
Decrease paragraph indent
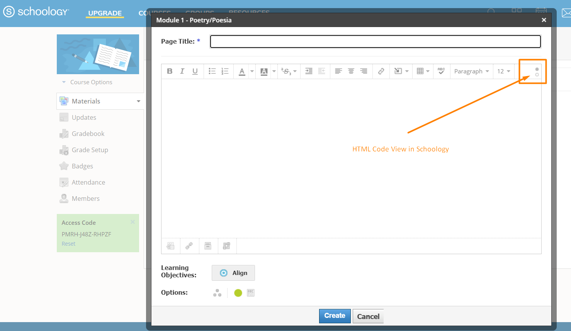pyautogui.click(x=321, y=71)
